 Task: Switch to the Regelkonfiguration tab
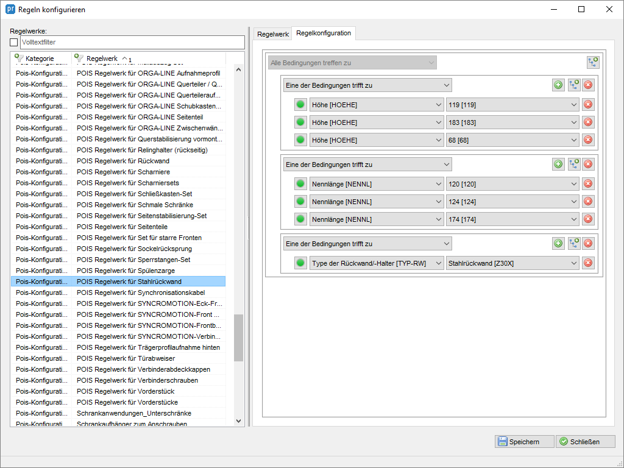[324, 33]
